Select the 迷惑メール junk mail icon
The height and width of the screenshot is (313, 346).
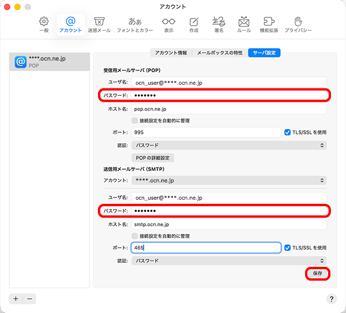(99, 24)
